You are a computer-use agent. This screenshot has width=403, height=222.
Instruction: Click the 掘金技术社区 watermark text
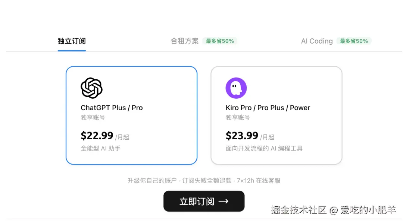click(299, 210)
